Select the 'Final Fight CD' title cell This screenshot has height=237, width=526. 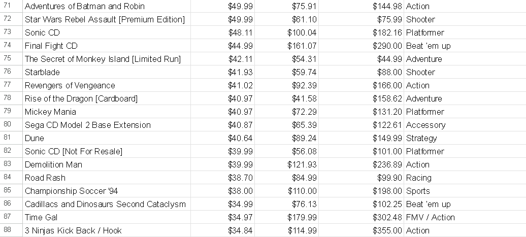(x=51, y=46)
